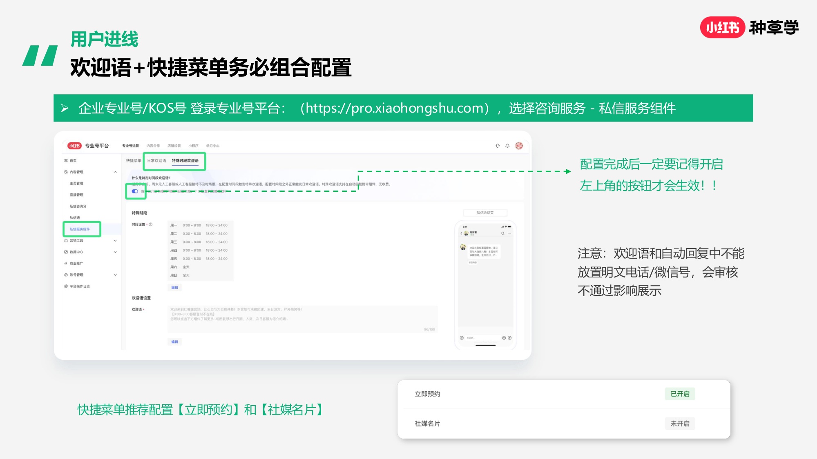
Task: Tap the back arrow in phone preview
Action: point(461,233)
